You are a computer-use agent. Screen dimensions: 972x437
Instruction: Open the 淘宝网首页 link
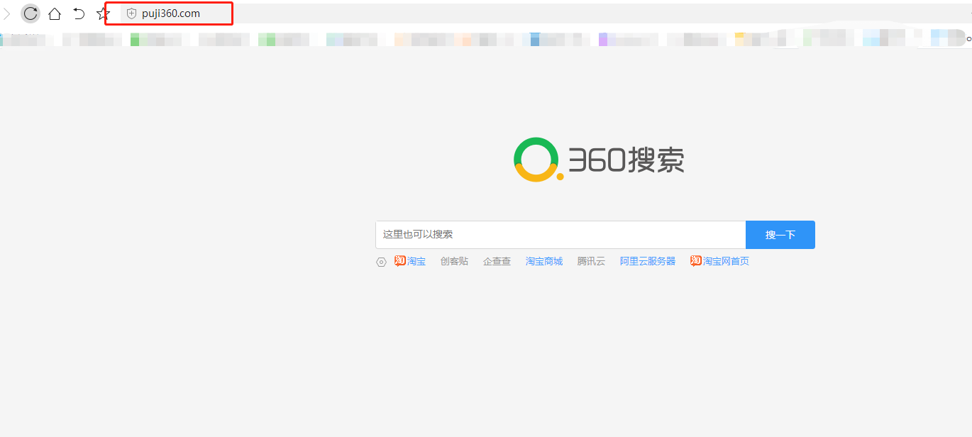[719, 261]
